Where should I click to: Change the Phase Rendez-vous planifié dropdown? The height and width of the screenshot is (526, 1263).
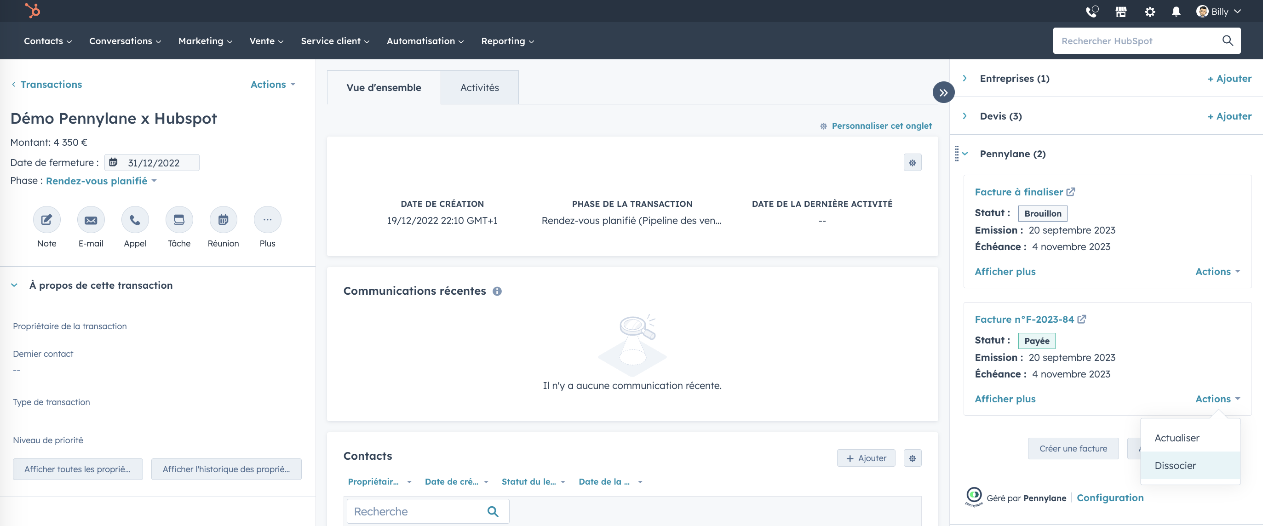101,181
